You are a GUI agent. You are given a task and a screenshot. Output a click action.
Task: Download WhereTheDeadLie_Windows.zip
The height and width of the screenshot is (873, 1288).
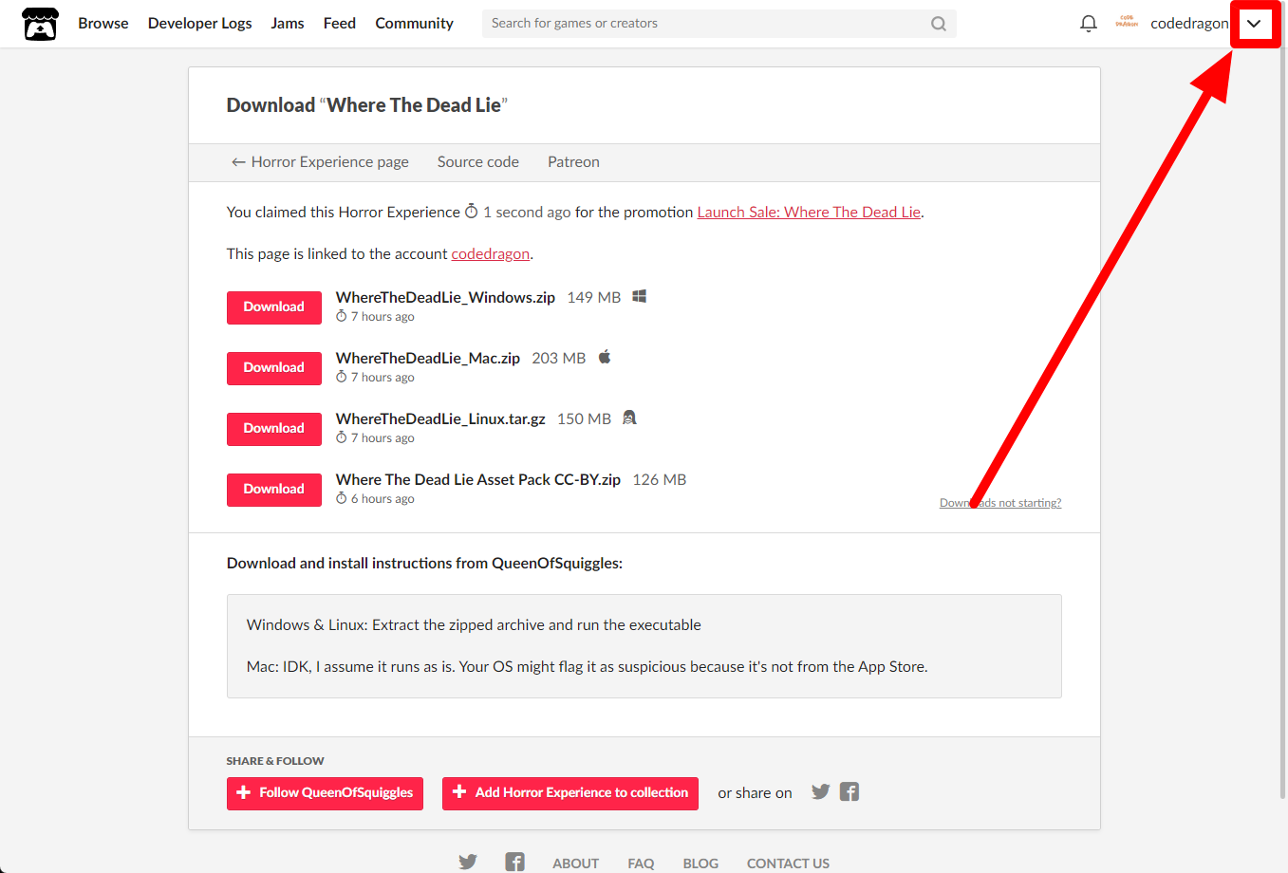[274, 307]
